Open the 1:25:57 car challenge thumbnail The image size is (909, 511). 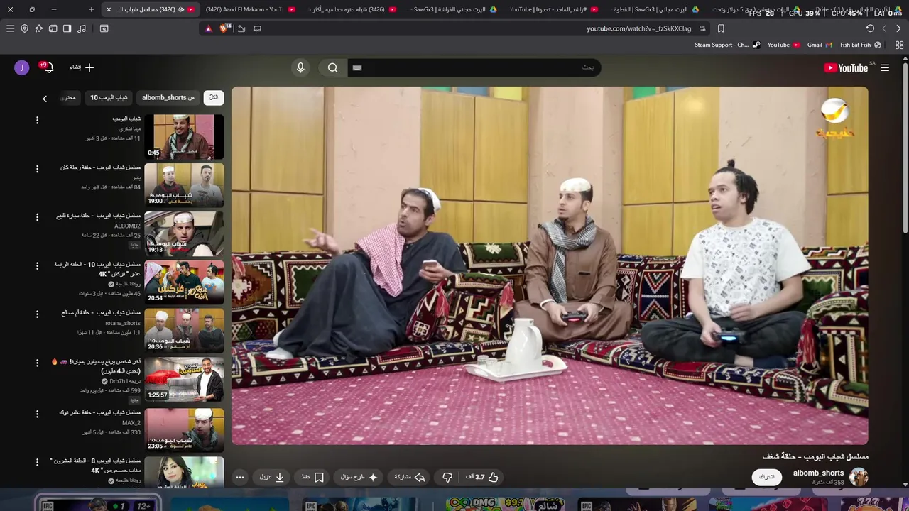tap(184, 379)
